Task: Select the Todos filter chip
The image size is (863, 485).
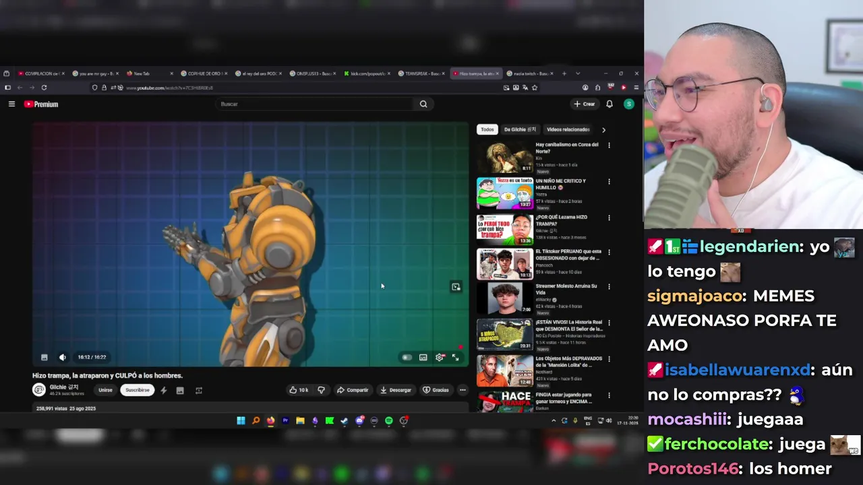Action: [x=487, y=129]
